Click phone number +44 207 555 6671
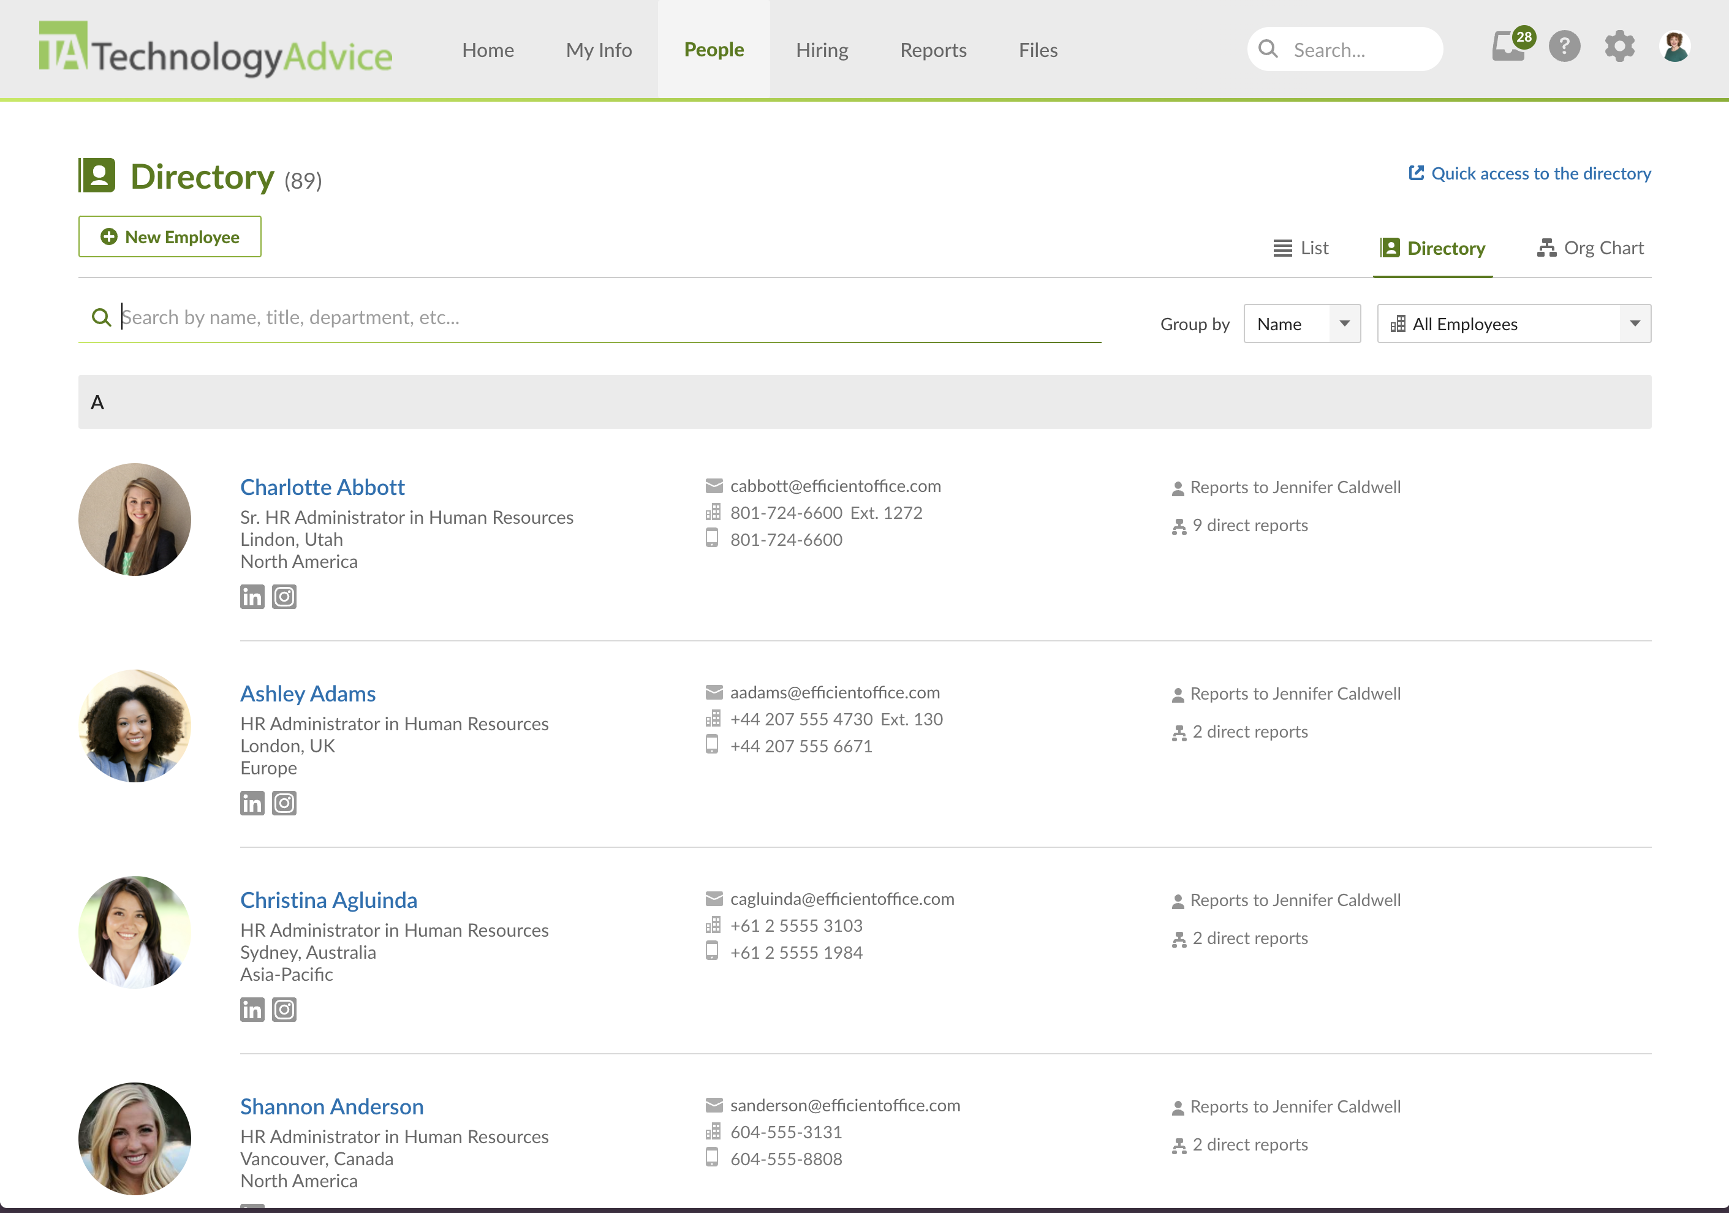The height and width of the screenshot is (1213, 1729). coord(801,746)
